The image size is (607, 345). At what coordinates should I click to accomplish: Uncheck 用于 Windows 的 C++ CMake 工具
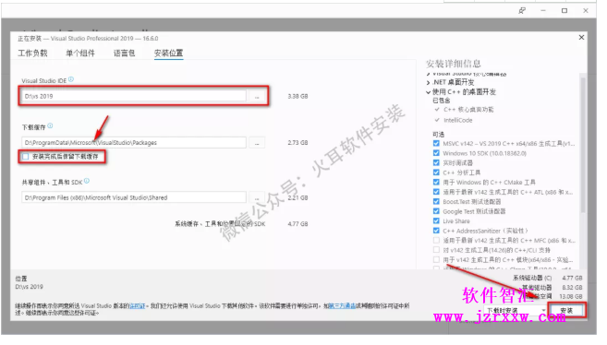436,182
